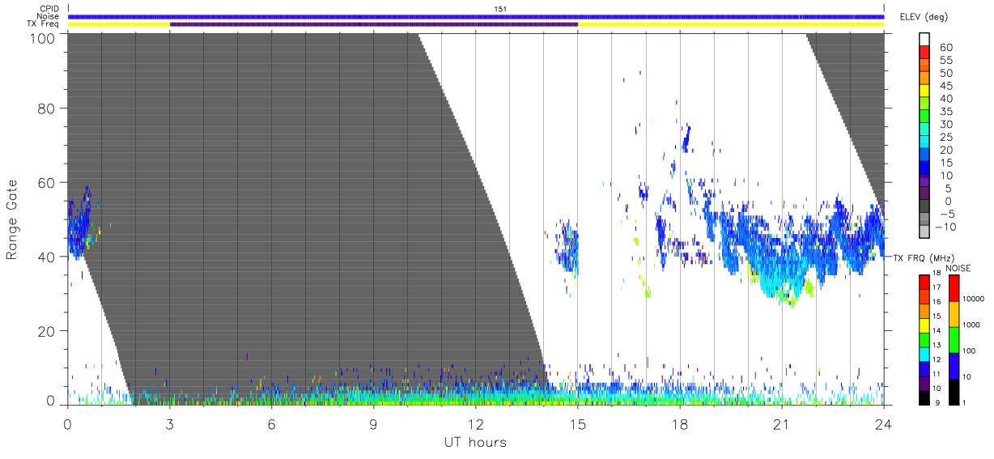Image resolution: width=994 pixels, height=459 pixels.
Task: Click the 3 tick on UT hours axis
Action: click(170, 423)
